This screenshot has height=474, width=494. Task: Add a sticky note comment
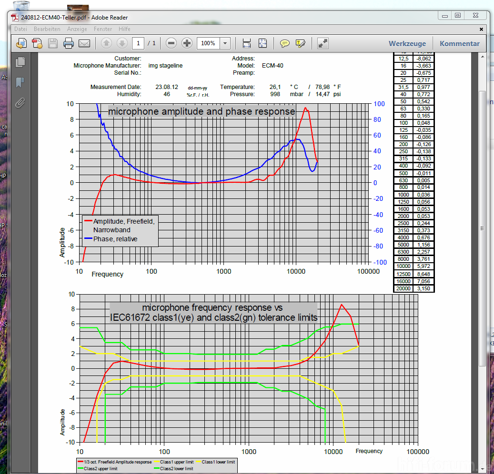tap(285, 43)
